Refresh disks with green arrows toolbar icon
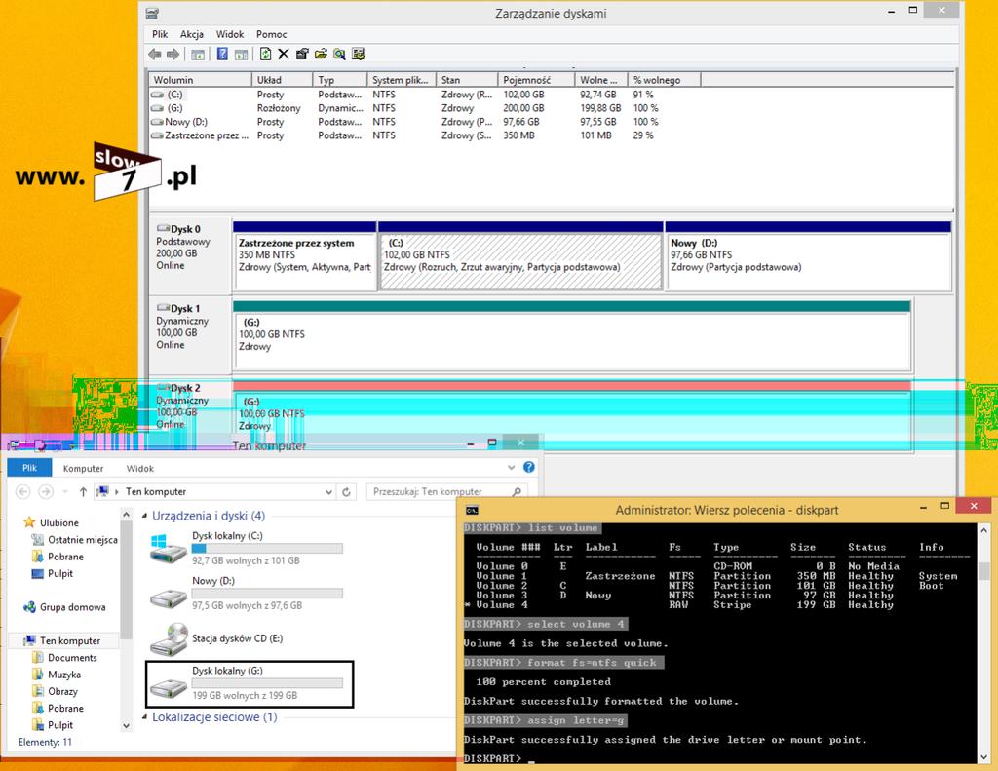This screenshot has width=998, height=771. click(x=265, y=55)
